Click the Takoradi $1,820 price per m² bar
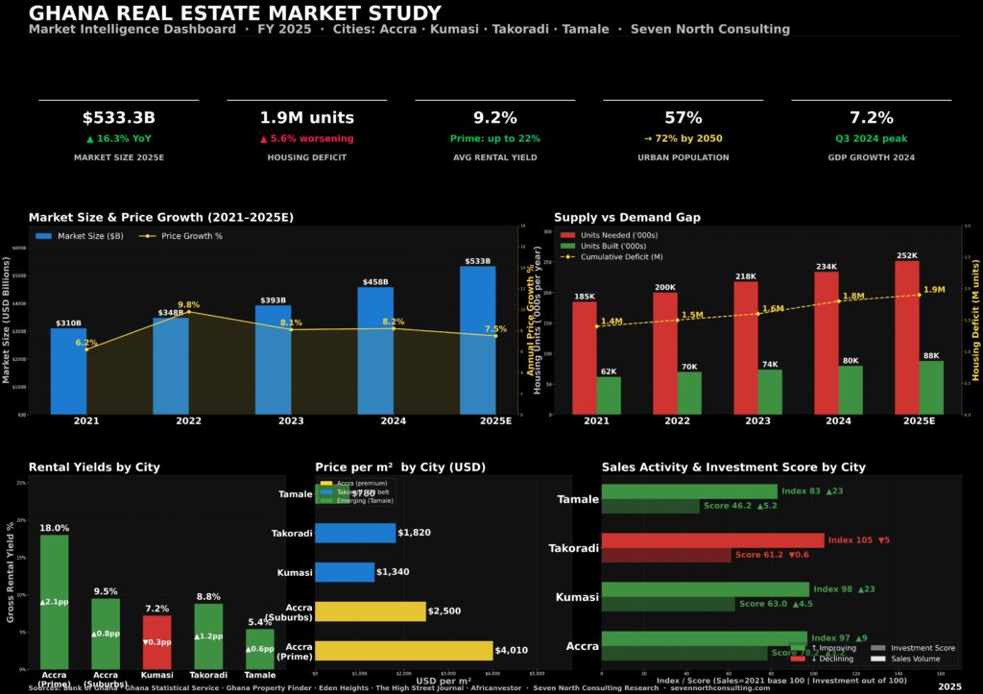Screen dimensions: 983x694 (x=355, y=533)
